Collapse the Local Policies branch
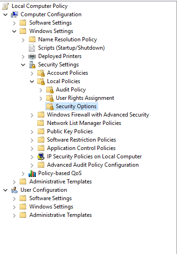The image size is (177, 254). pos(32,81)
